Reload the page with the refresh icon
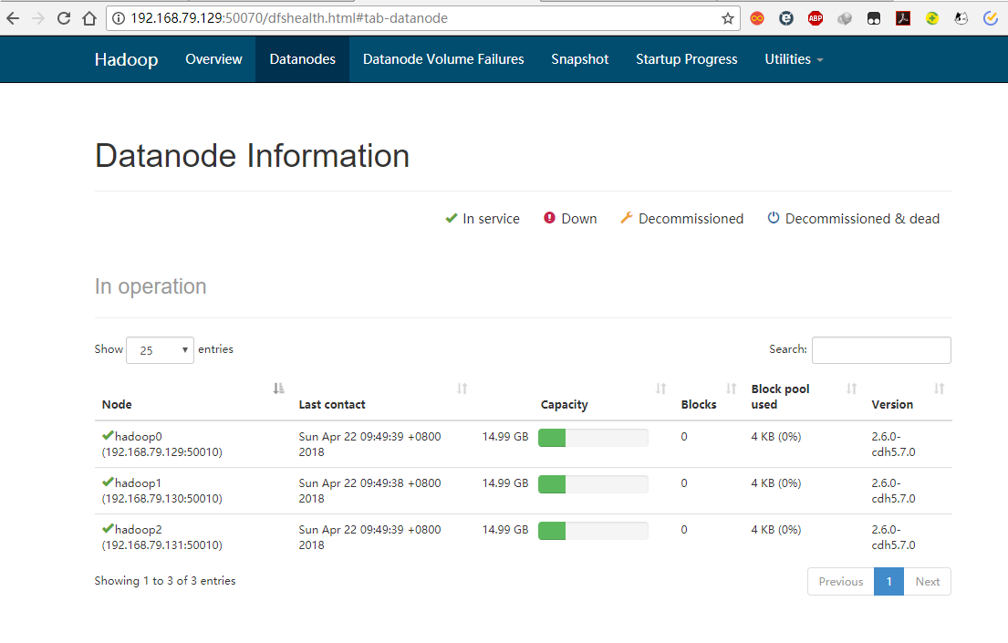Viewport: 1008px width, 643px height. coord(64,18)
